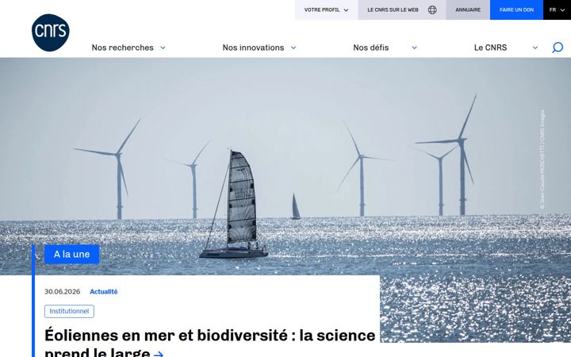The height and width of the screenshot is (357, 571).
Task: Open search with the magnifier icon
Action: point(558,48)
